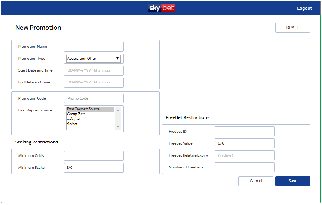Viewport: 322px width, 205px height.
Task: Focus the Promotion Name field
Action: pos(94,47)
